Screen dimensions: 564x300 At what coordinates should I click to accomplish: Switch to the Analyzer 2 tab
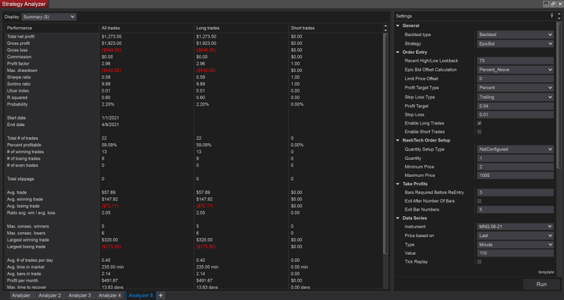49,295
